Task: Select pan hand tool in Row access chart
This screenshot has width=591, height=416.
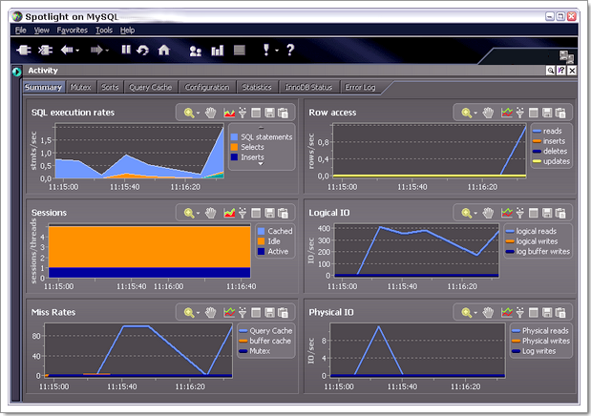Action: [x=488, y=113]
